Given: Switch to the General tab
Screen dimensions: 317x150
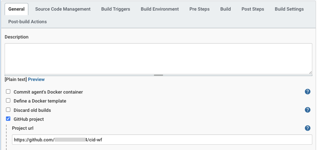Looking at the screenshot, I should point(16,9).
